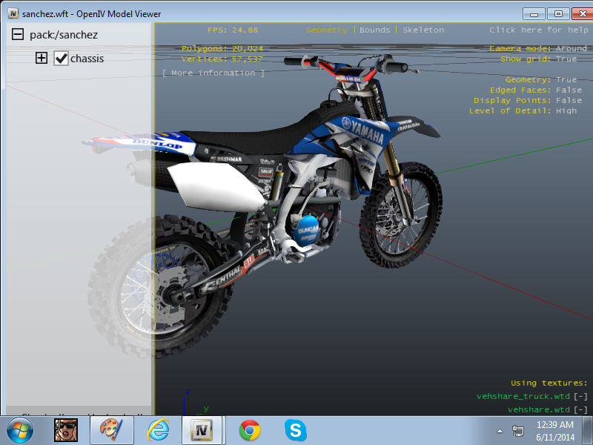Collapse the pack:/sanchez tree root
The width and height of the screenshot is (593, 445).
(17, 34)
